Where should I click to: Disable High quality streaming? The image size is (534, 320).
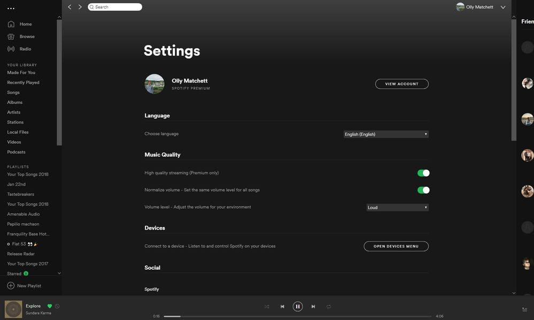pyautogui.click(x=424, y=172)
